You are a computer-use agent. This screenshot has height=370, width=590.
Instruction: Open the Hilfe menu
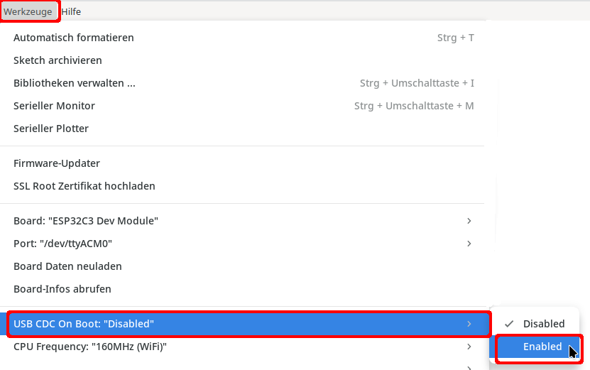coord(71,11)
